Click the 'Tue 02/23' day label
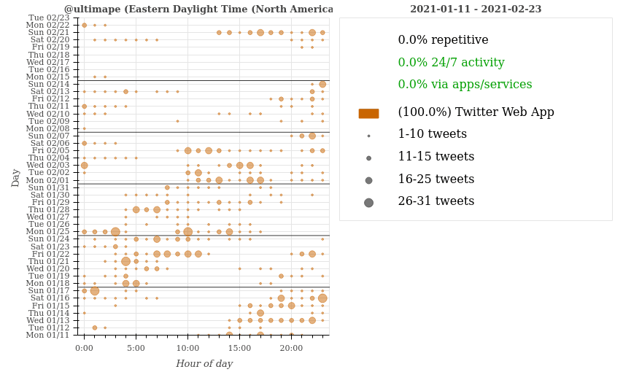The image size is (623, 372). point(49,17)
